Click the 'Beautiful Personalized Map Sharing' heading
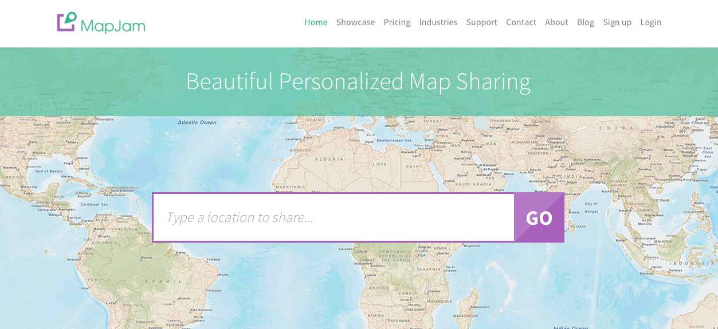This screenshot has height=329, width=718. click(358, 81)
